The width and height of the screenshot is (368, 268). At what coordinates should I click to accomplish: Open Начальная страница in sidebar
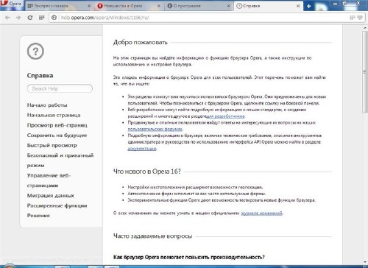coord(54,115)
